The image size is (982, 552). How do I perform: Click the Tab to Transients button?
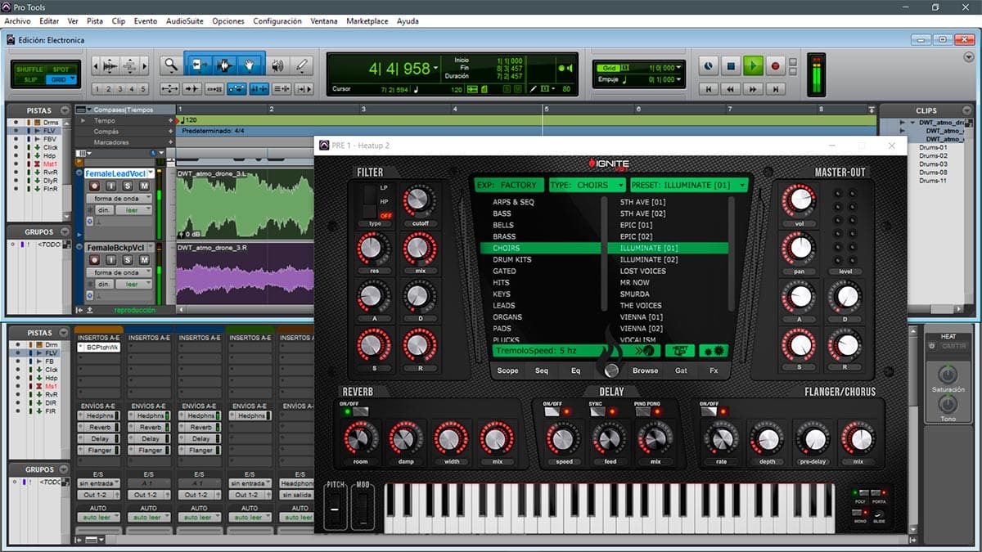click(x=191, y=88)
